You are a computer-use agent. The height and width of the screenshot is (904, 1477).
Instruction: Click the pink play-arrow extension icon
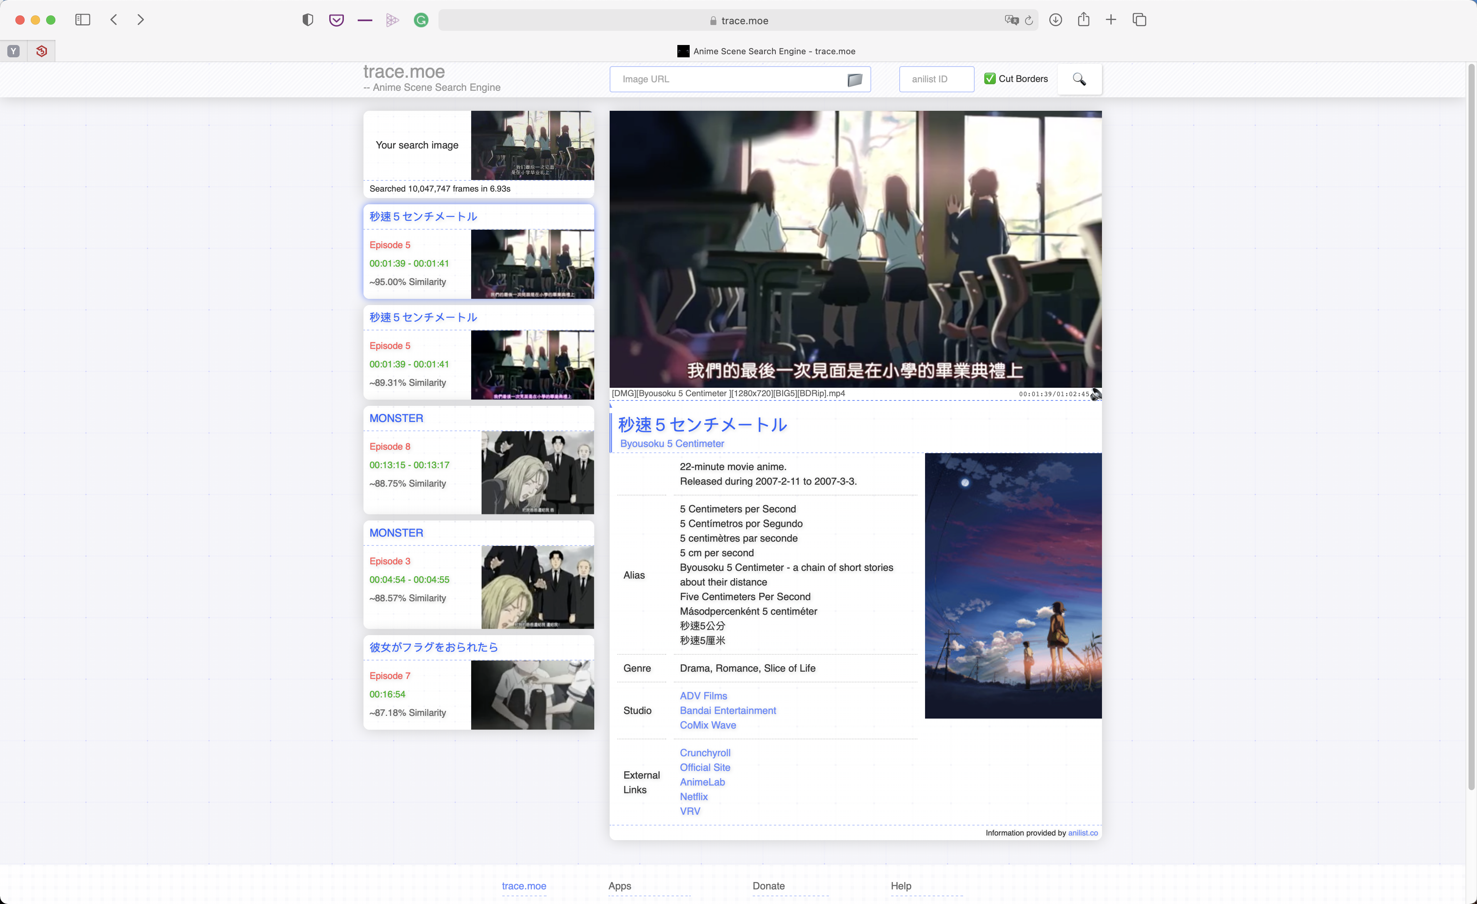[x=393, y=20]
